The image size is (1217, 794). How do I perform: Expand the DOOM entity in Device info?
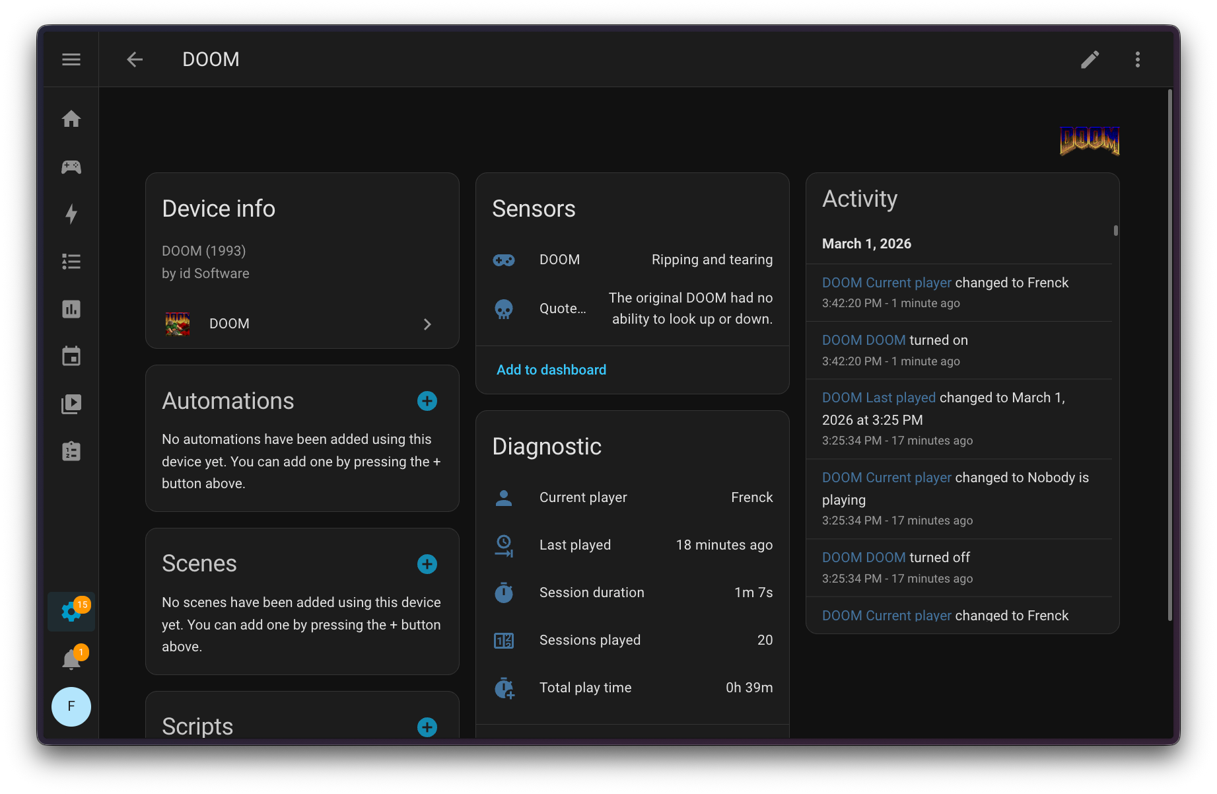point(427,324)
